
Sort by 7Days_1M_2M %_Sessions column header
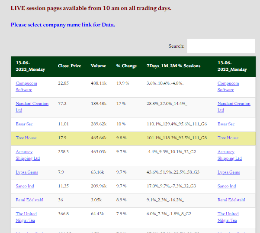click(173, 66)
